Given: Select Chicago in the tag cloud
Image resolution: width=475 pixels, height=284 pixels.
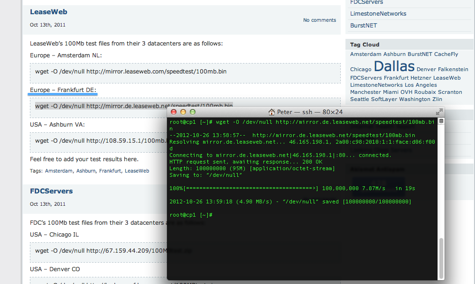Looking at the screenshot, I should [361, 69].
